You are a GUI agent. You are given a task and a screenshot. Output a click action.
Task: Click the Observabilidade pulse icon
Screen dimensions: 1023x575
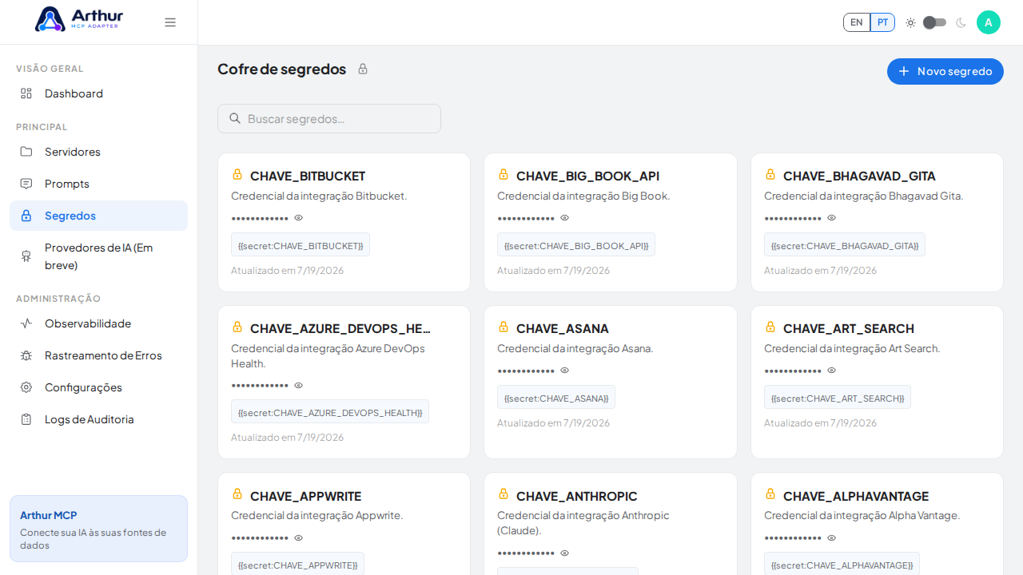[x=26, y=323]
